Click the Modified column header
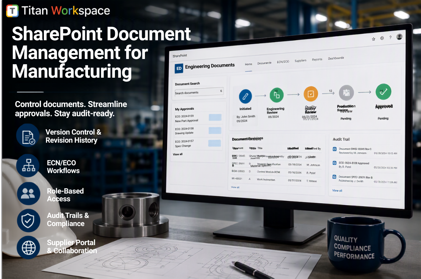Viewport: 421px width, 279px height. (293, 148)
